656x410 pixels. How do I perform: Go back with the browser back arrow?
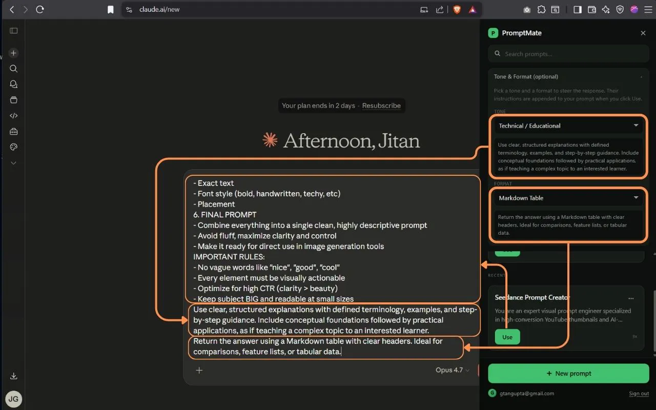[12, 9]
